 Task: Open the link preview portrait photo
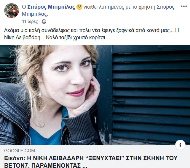coord(95,95)
